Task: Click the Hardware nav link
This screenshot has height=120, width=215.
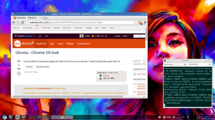Action: (x=78, y=28)
